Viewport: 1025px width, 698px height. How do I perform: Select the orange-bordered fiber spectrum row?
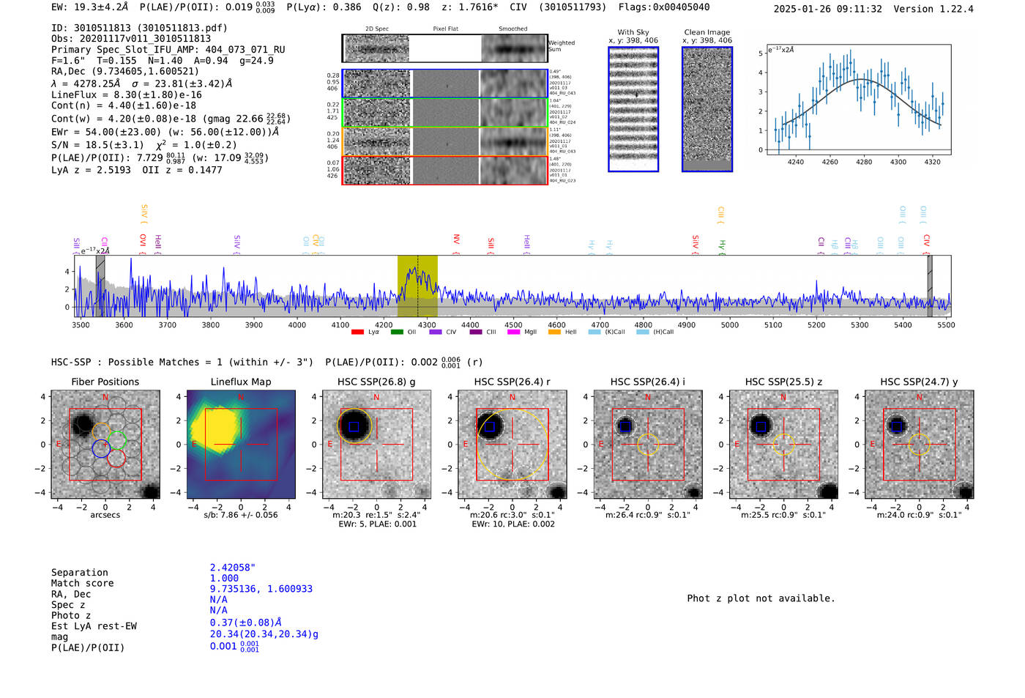[x=445, y=141]
